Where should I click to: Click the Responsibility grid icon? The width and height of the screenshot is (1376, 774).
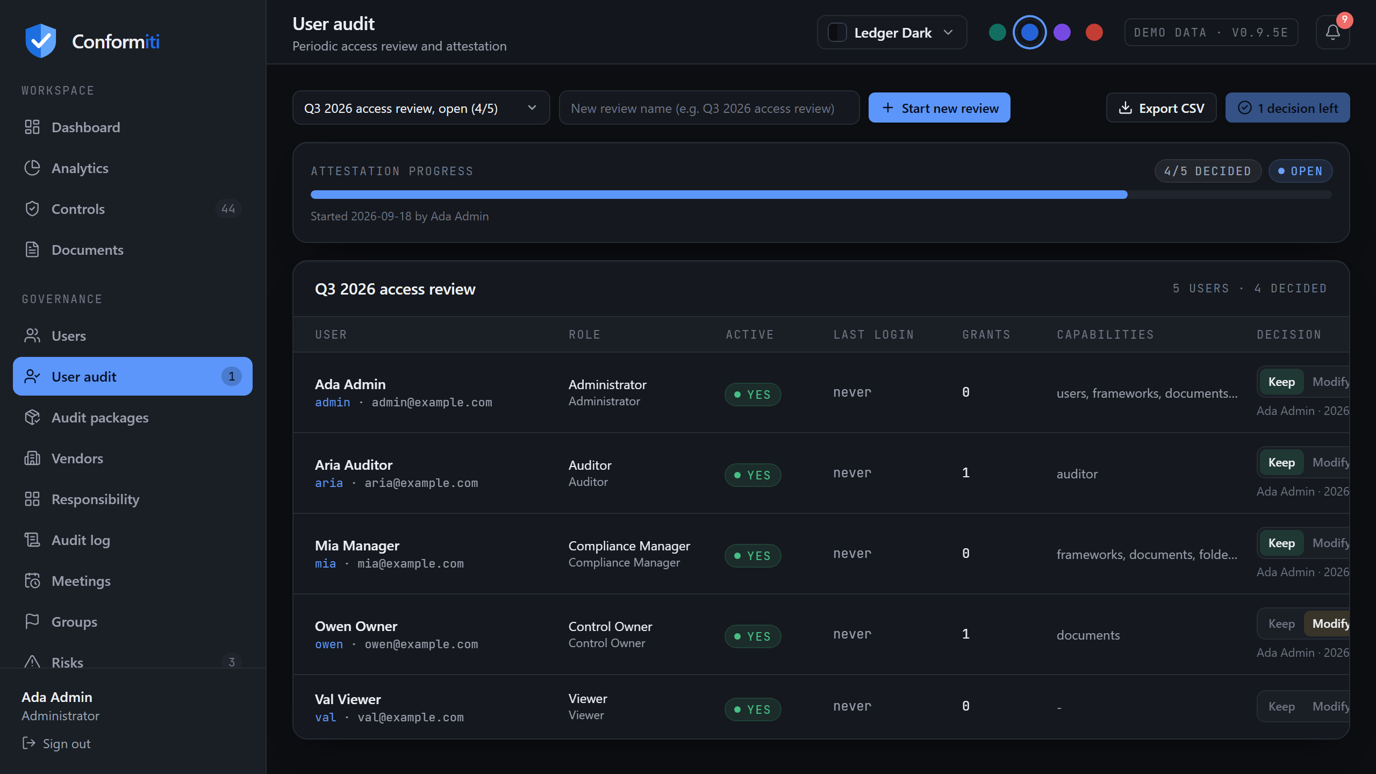32,499
